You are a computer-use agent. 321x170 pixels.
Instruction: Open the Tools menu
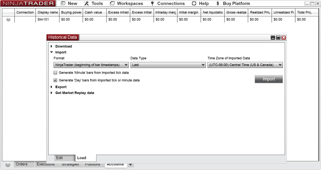click(x=93, y=3)
